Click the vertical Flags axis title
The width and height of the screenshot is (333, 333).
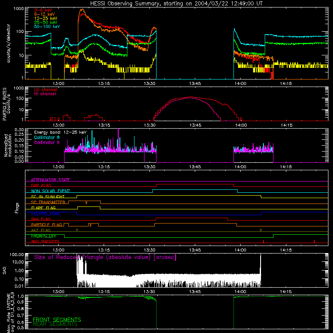click(x=17, y=208)
